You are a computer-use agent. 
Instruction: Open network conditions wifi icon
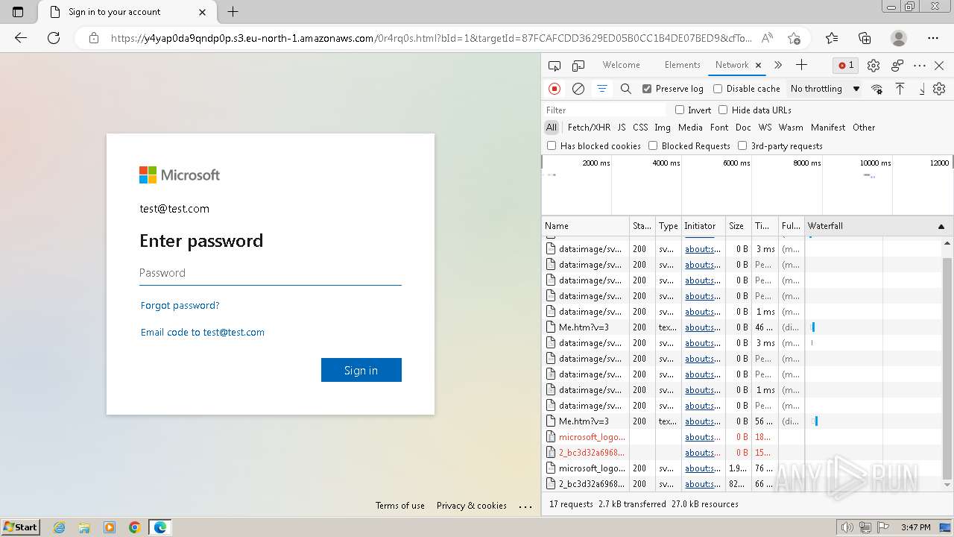[876, 89]
